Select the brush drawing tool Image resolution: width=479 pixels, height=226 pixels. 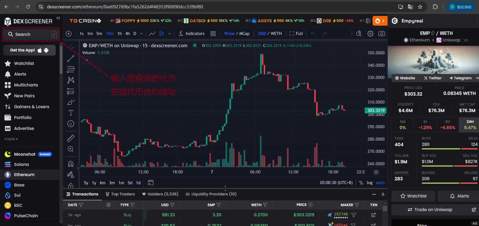point(71,102)
